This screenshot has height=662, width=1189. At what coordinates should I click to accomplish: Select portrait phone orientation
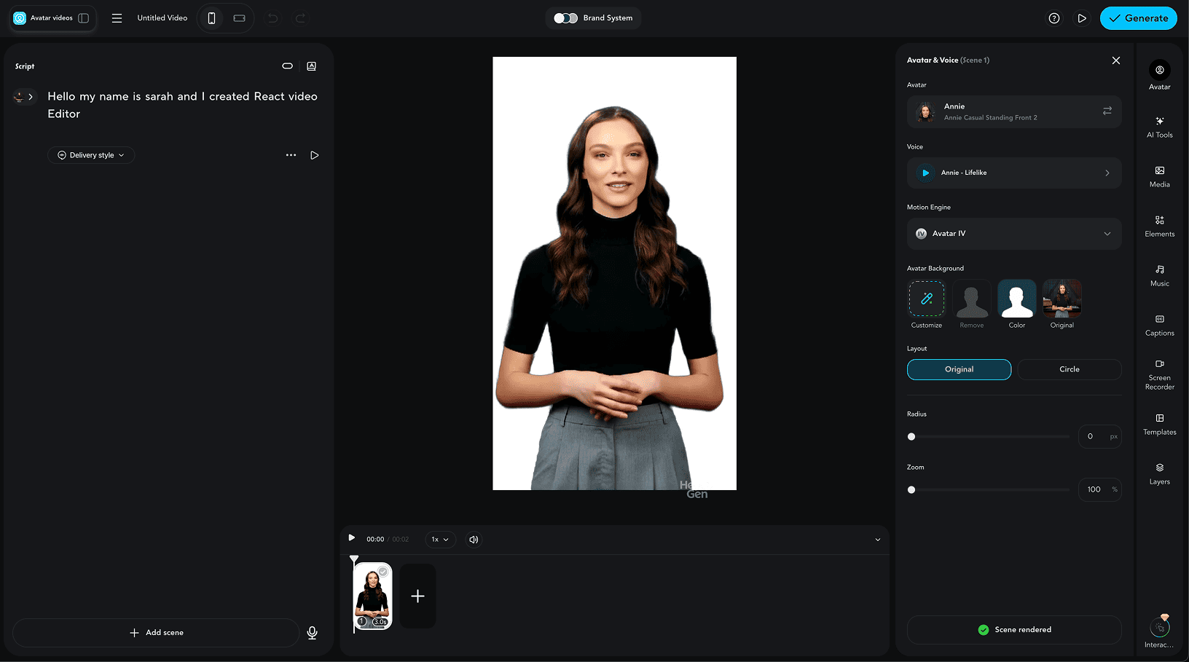[212, 18]
